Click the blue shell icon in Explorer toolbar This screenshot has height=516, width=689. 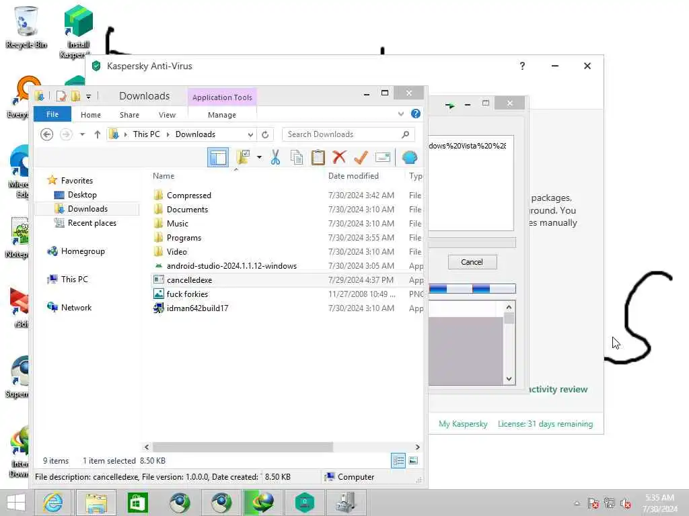coord(410,157)
